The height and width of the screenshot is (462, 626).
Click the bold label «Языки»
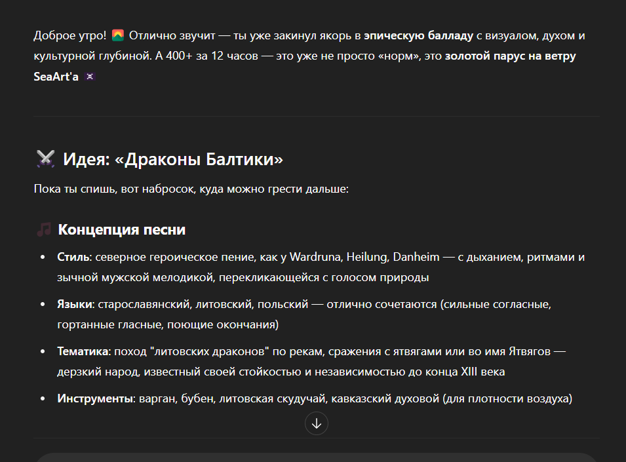(75, 304)
